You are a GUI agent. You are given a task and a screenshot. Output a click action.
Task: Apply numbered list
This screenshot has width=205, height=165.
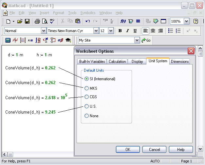click(178, 31)
